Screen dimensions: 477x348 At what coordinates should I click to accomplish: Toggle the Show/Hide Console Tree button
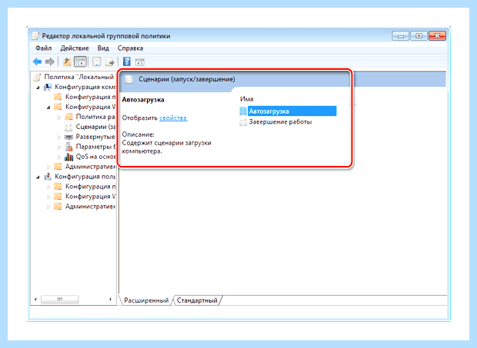[80, 62]
